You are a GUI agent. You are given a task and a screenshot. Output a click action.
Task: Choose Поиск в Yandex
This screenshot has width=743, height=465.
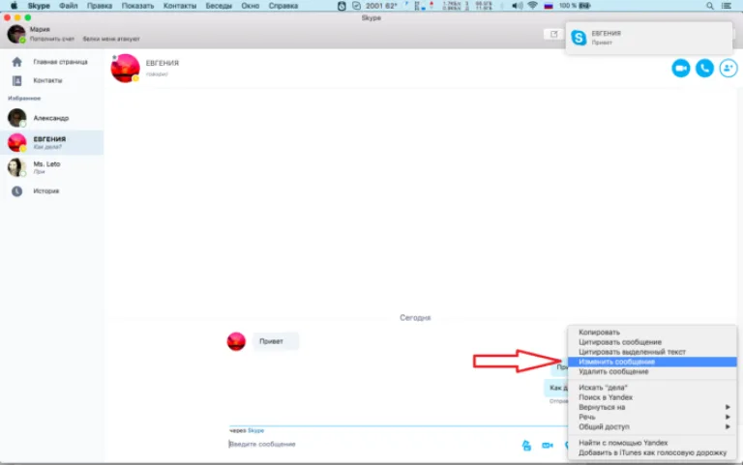coord(652,397)
